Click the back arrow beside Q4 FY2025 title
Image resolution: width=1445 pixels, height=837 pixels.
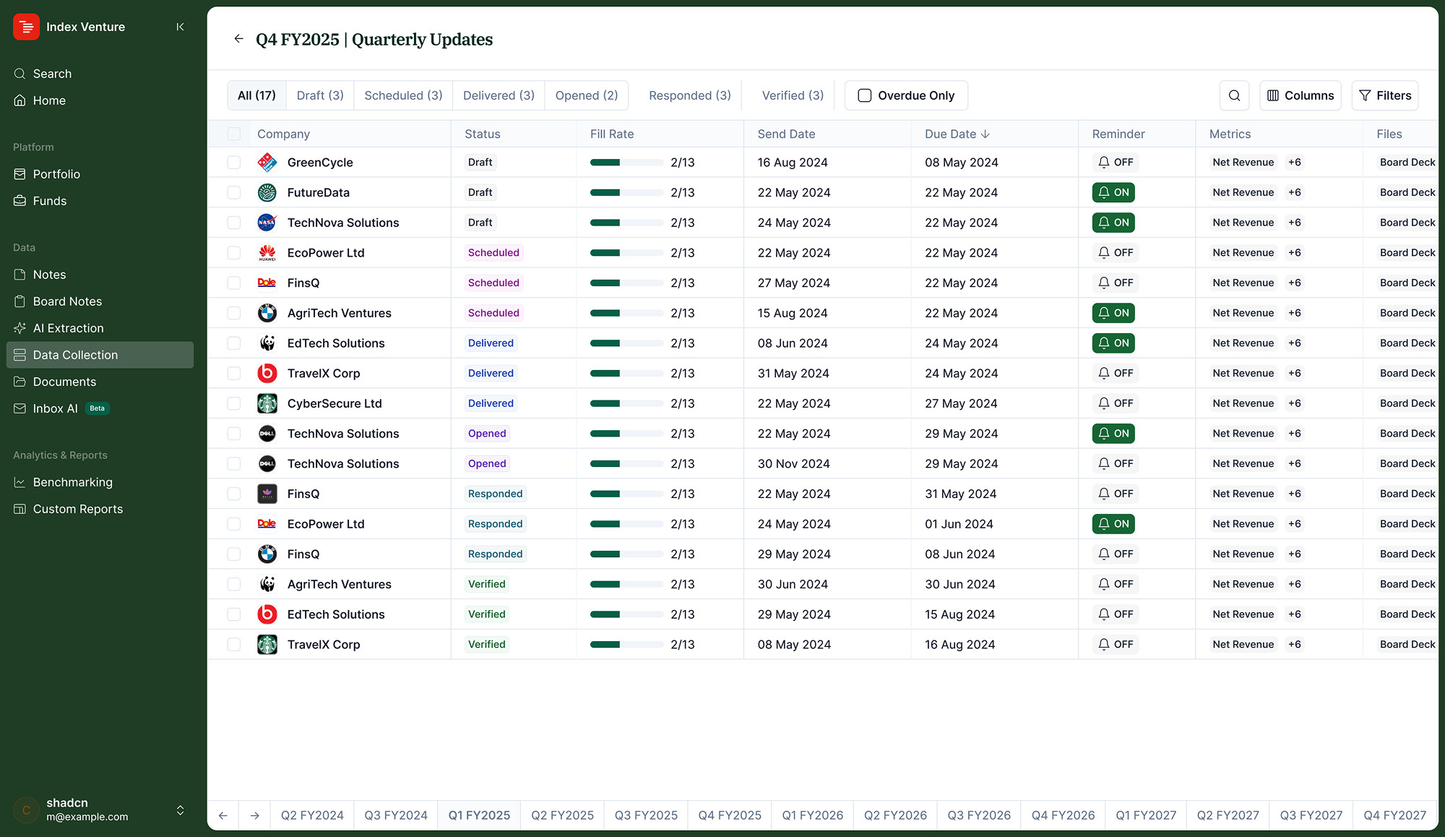[x=238, y=39]
